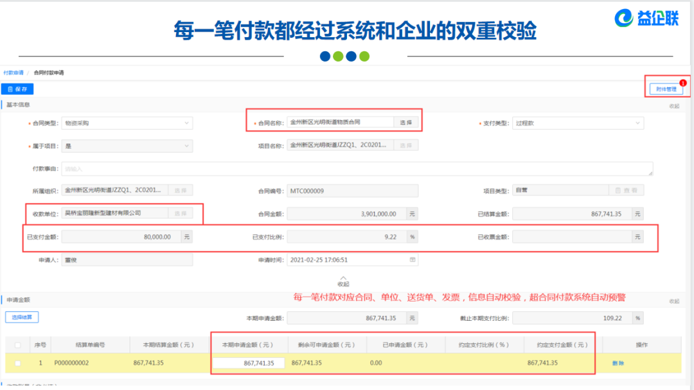694x390 pixels.
Task: Focus the 付款事由 text area
Action: [x=357, y=168]
